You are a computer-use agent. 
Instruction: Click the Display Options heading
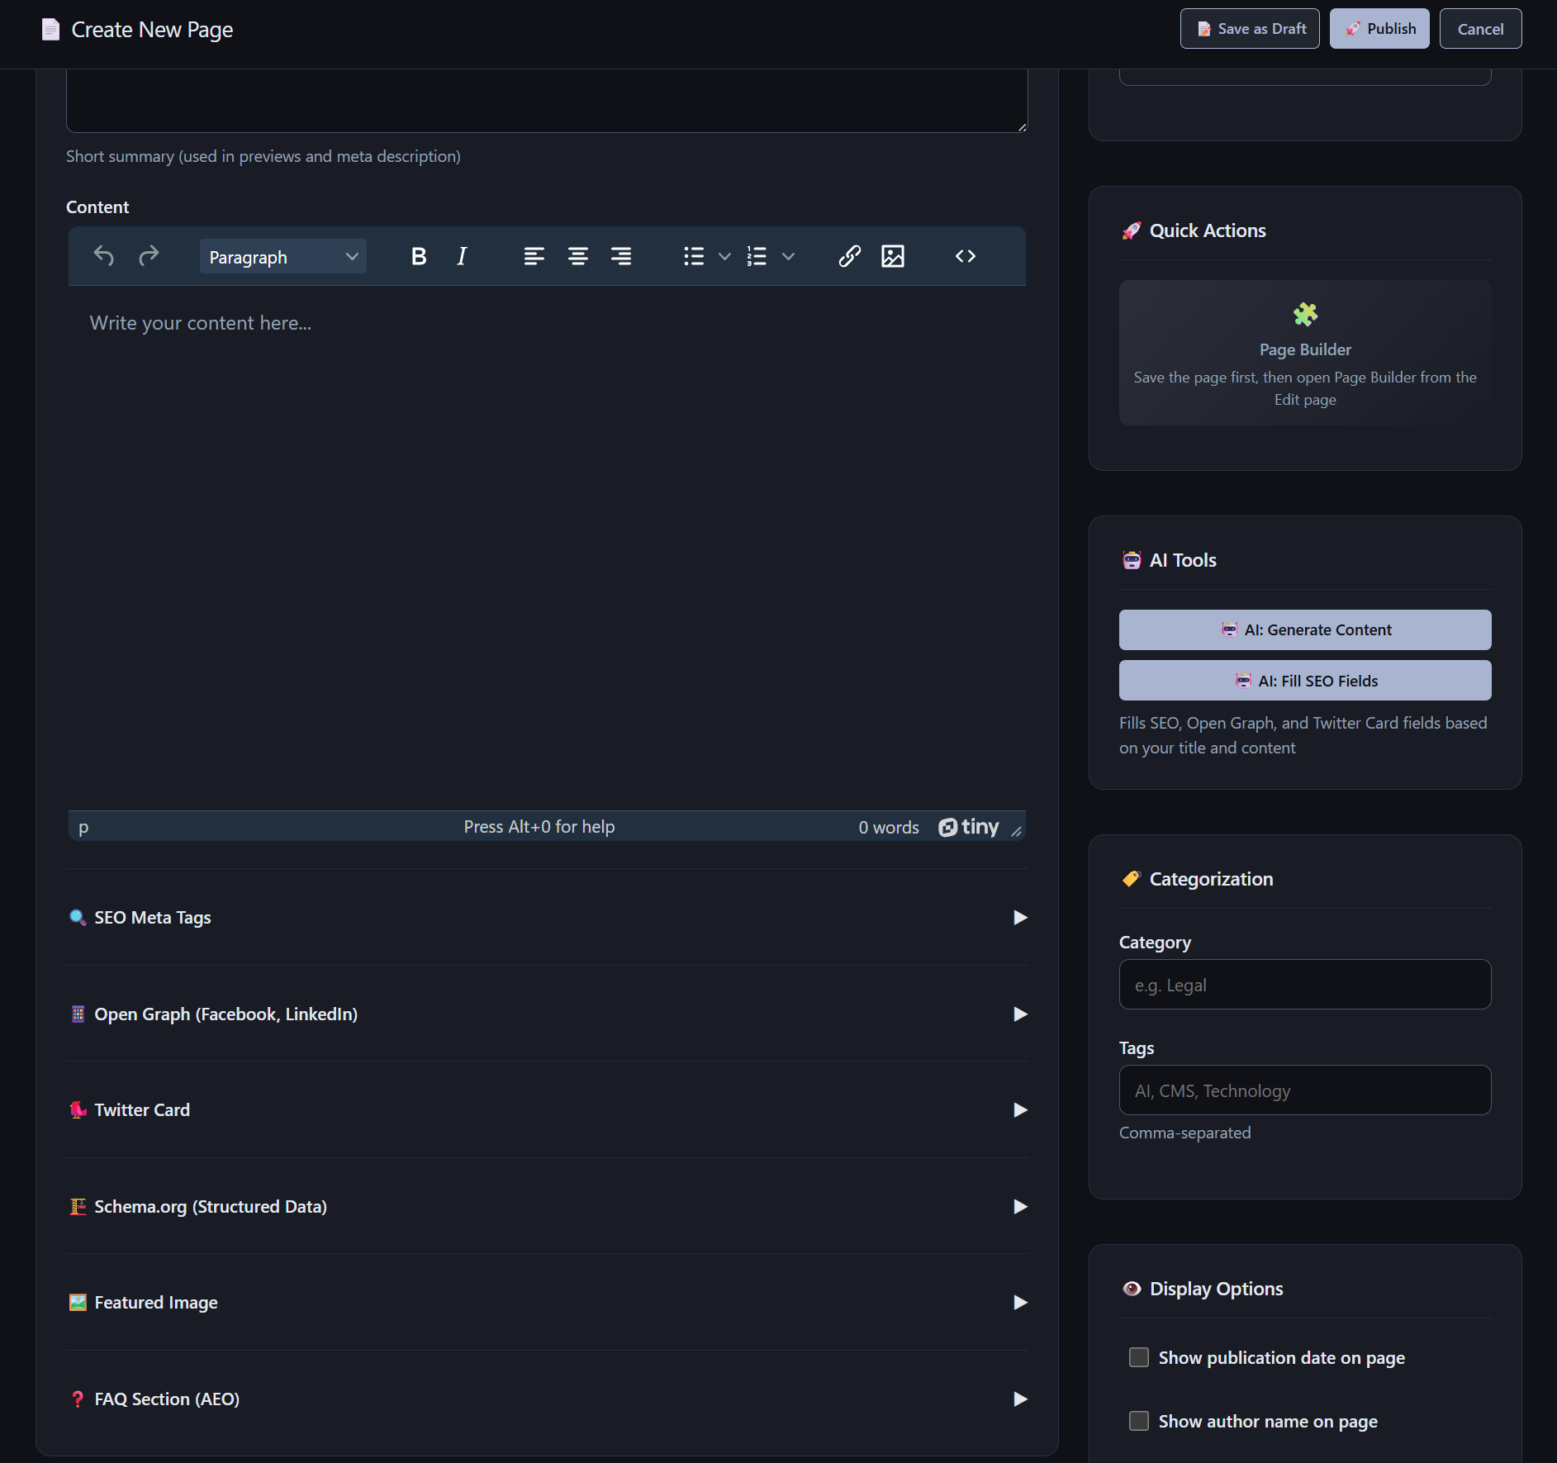tap(1216, 1289)
